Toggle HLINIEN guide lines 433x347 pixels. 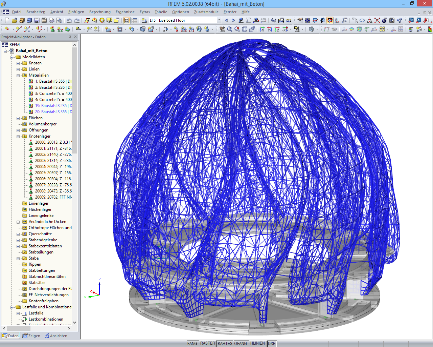click(x=257, y=343)
